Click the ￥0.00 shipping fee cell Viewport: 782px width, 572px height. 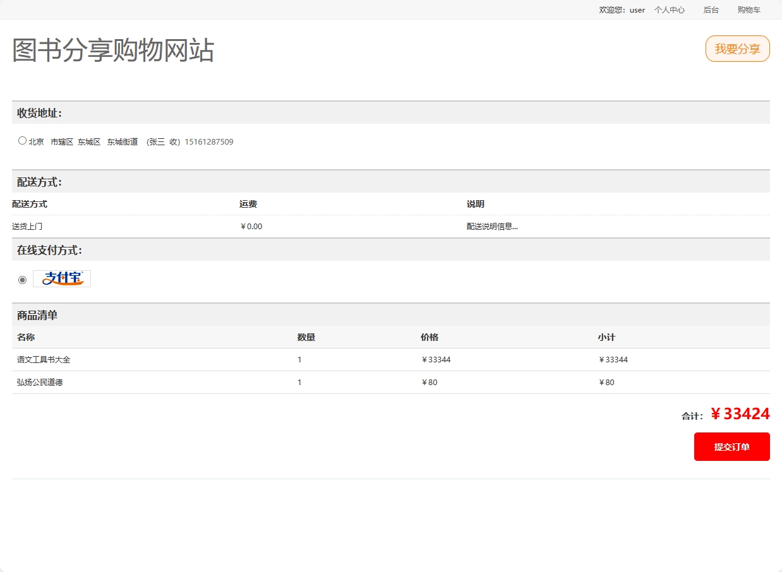pyautogui.click(x=251, y=227)
